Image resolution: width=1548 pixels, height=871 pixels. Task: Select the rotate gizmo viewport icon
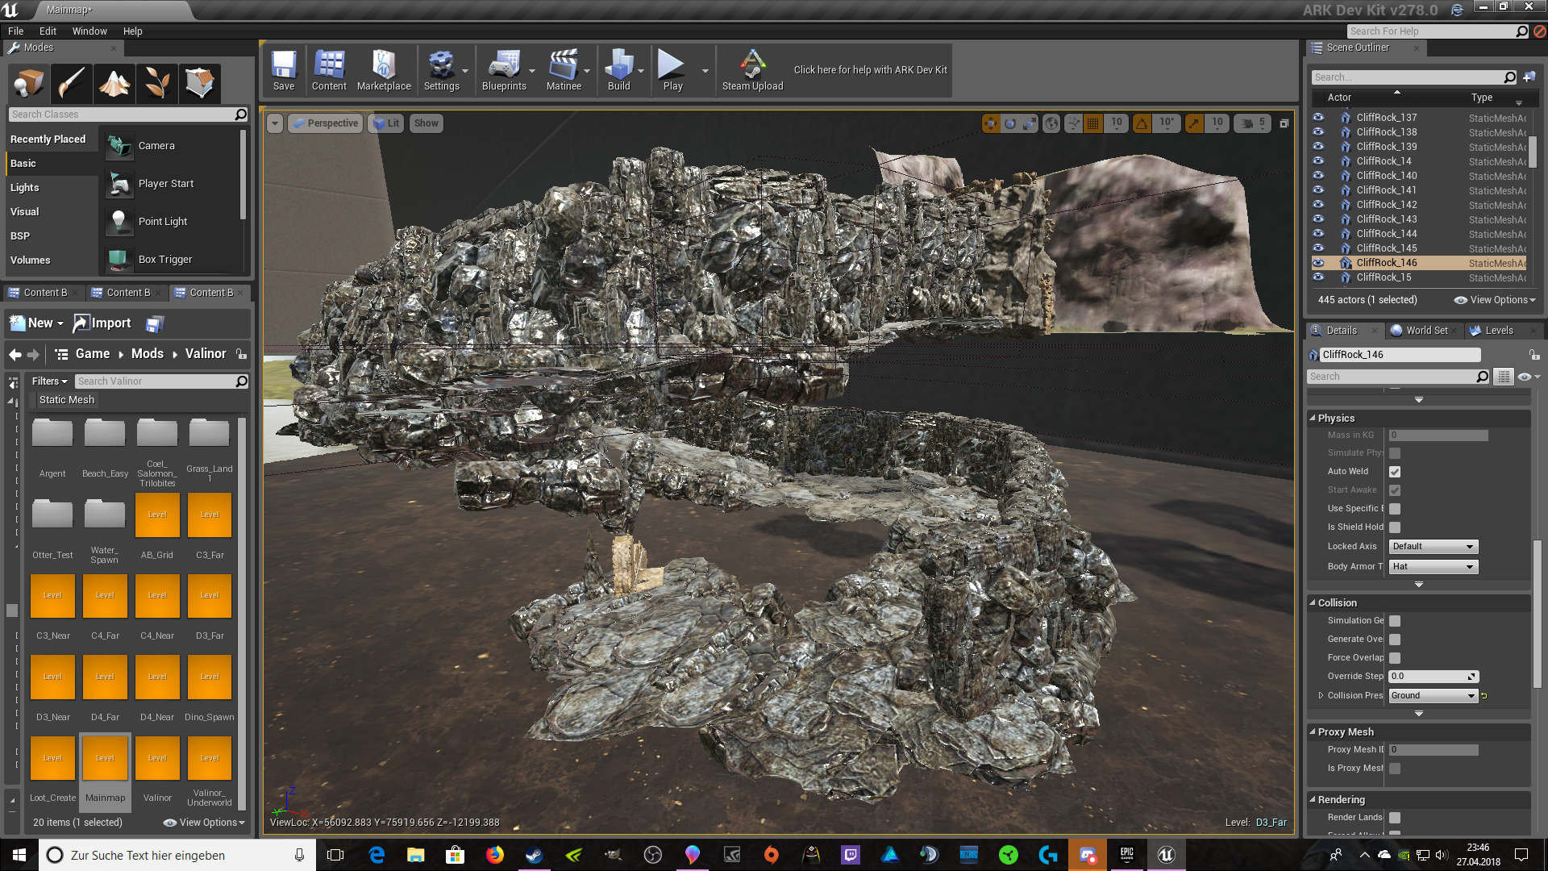point(1010,123)
